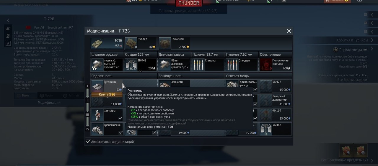Select the 3БМ42 ammo in Орудие 125 мм
Image resolution: width=378 pixels, height=166 pixels.
click(x=141, y=64)
